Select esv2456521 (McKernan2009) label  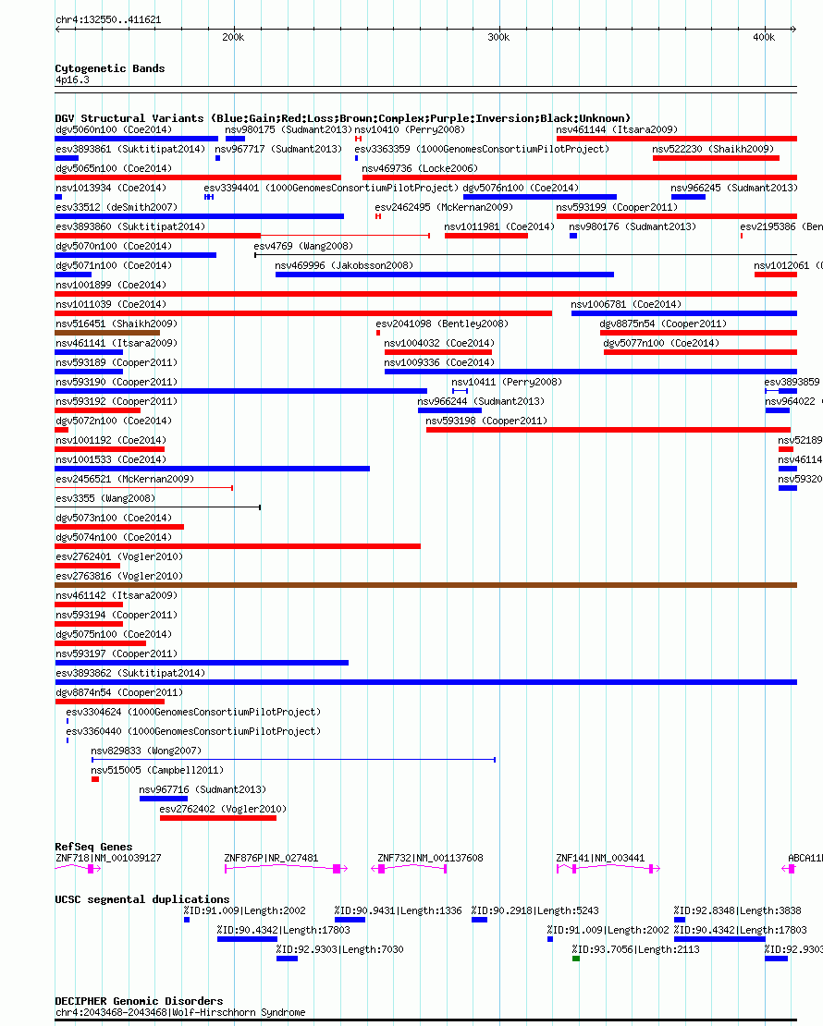pos(125,479)
